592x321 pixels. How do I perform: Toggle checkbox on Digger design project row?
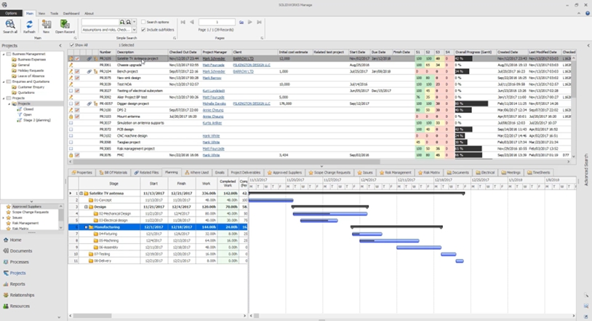pos(71,103)
